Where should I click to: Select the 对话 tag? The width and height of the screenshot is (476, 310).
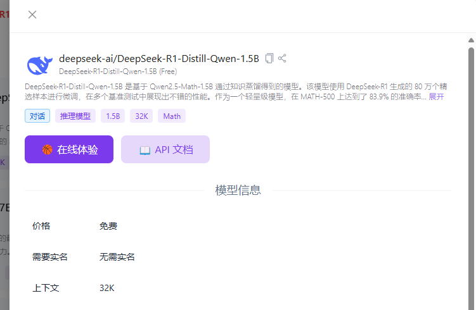pyautogui.click(x=37, y=116)
